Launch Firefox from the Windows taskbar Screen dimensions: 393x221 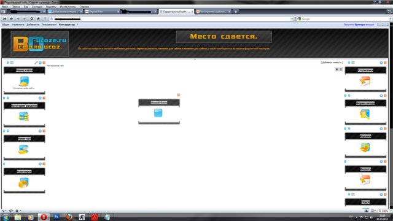click(x=69, y=217)
